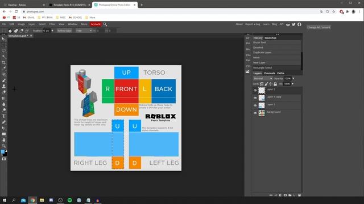The height and width of the screenshot is (204, 364).
Task: Hide Layer 2 via eye icon
Action: click(x=255, y=91)
